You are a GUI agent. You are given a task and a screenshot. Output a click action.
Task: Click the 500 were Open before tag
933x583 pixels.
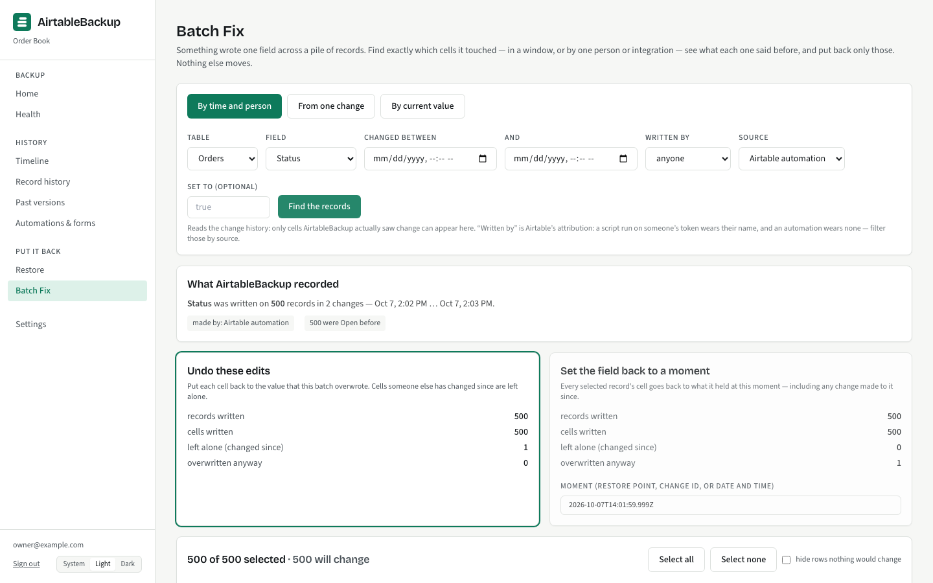[345, 323]
